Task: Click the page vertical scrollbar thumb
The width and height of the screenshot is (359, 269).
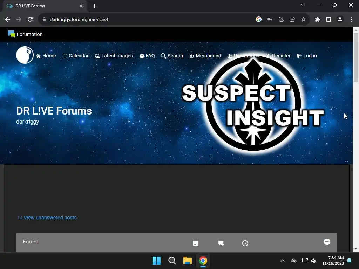Action: (356, 57)
